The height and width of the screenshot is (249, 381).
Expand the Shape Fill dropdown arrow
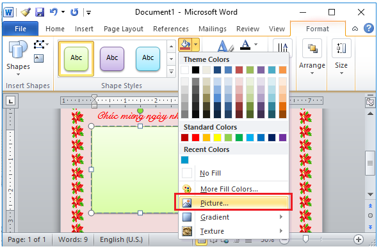click(x=195, y=45)
